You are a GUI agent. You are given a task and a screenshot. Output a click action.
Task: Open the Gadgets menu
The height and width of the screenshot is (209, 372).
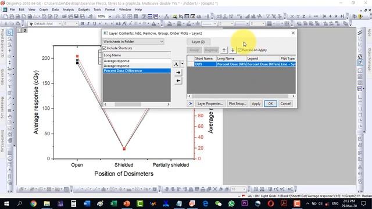[x=84, y=9]
